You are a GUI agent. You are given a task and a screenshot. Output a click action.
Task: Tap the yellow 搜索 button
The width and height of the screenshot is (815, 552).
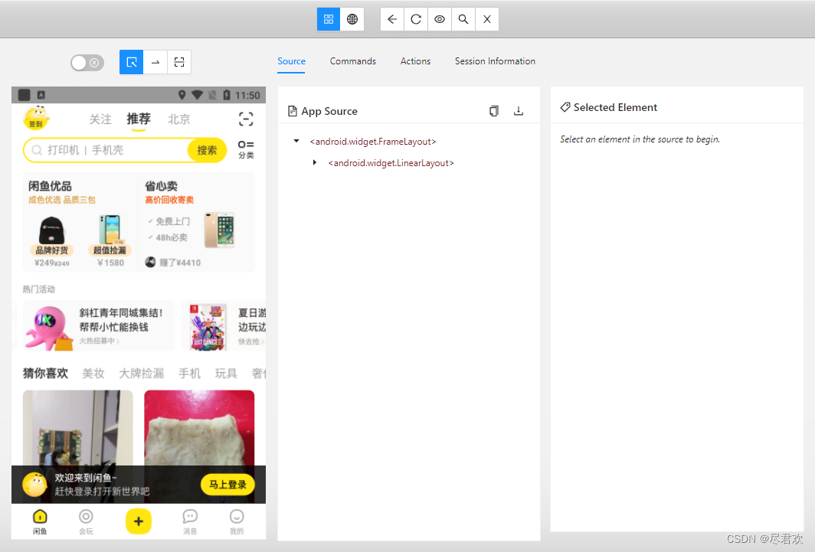207,150
